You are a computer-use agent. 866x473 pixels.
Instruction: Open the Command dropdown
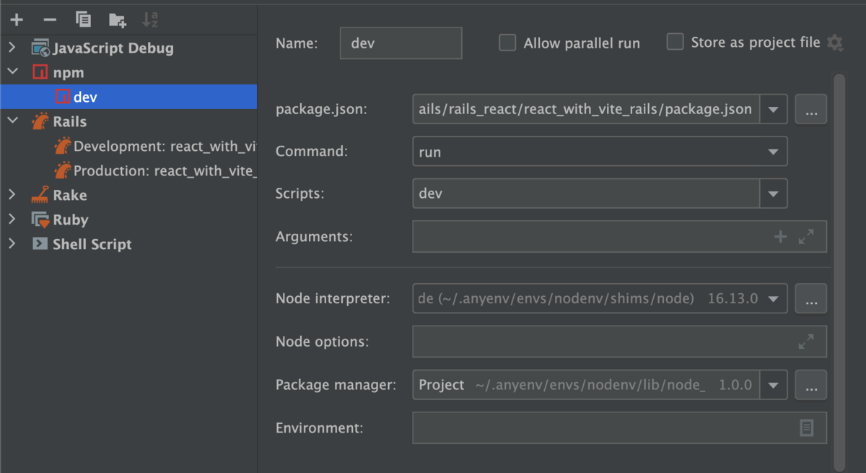point(774,151)
